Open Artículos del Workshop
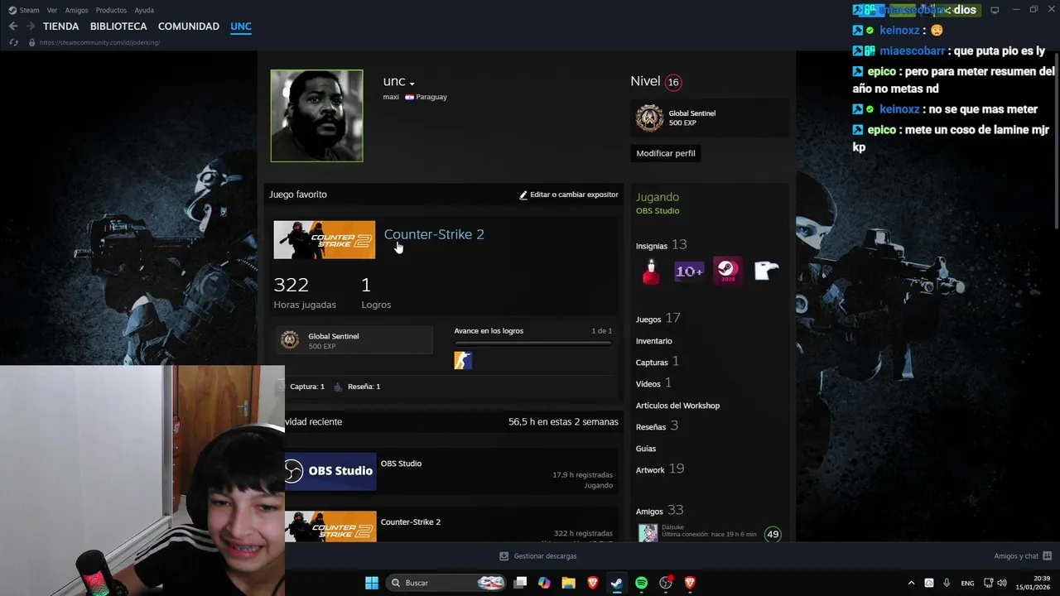 [678, 406]
